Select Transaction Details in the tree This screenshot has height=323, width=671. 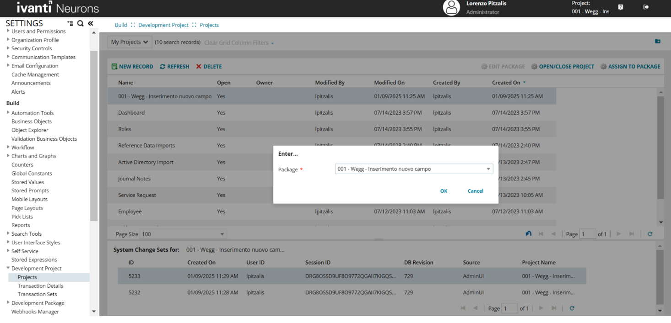pos(40,286)
